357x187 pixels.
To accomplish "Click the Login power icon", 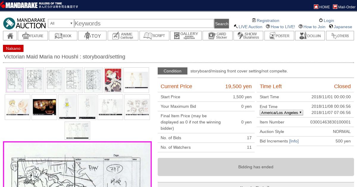I will [x=321, y=20].
